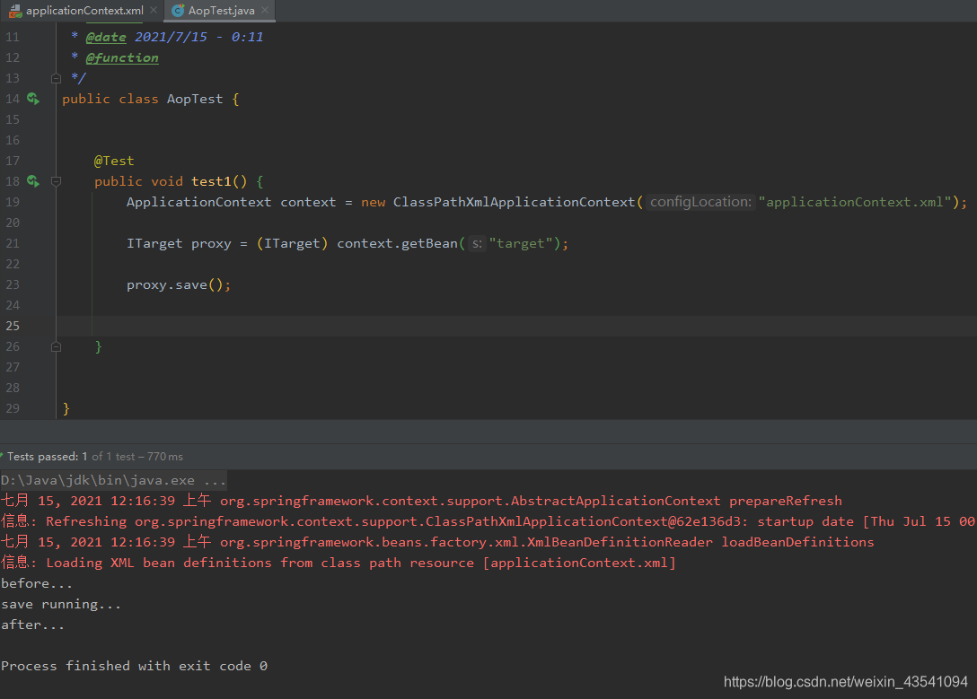Click the "save running..." console output line
The image size is (977, 699).
pyautogui.click(x=61, y=604)
